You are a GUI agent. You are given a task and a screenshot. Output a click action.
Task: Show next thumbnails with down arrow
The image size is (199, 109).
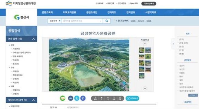145,88
